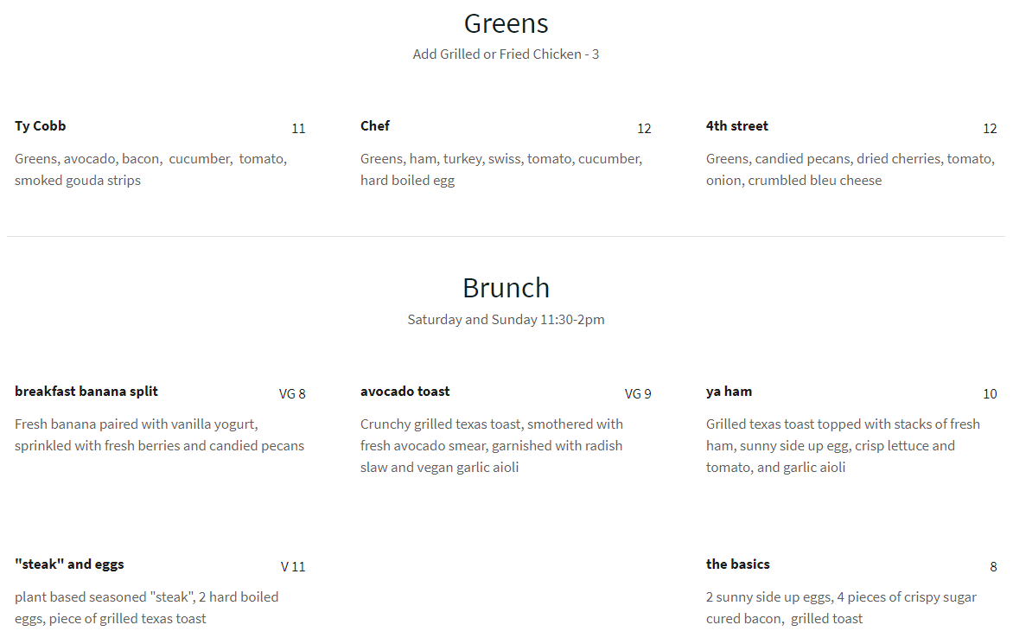Click the V 11 price label
The width and height of the screenshot is (1013, 644).
pos(293,567)
